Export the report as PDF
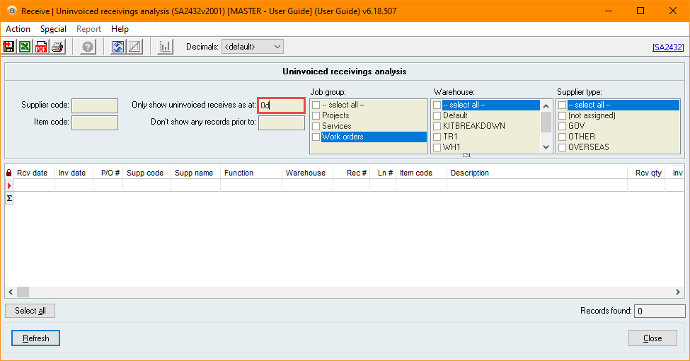Viewport: 690px width, 361px height. pyautogui.click(x=41, y=47)
